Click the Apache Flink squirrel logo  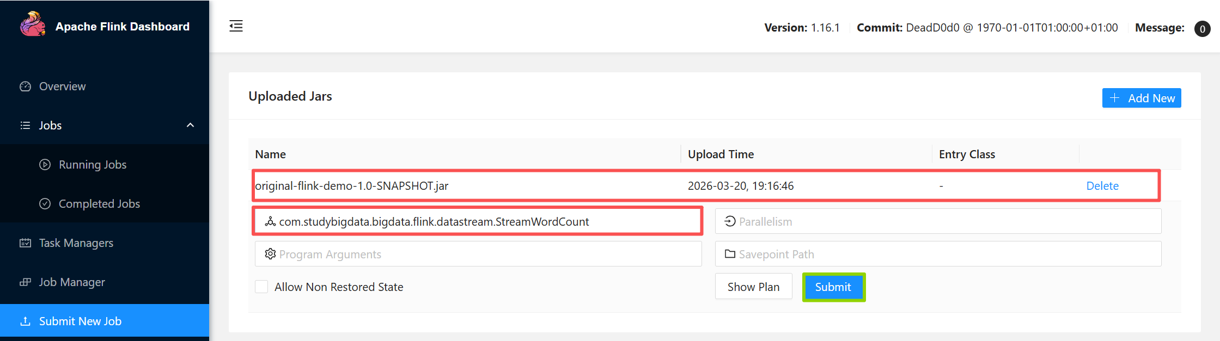33,24
